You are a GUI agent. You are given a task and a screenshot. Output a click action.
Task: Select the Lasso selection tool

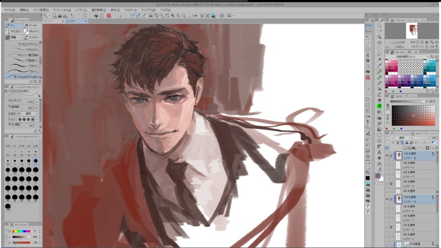pyautogui.click(x=379, y=53)
